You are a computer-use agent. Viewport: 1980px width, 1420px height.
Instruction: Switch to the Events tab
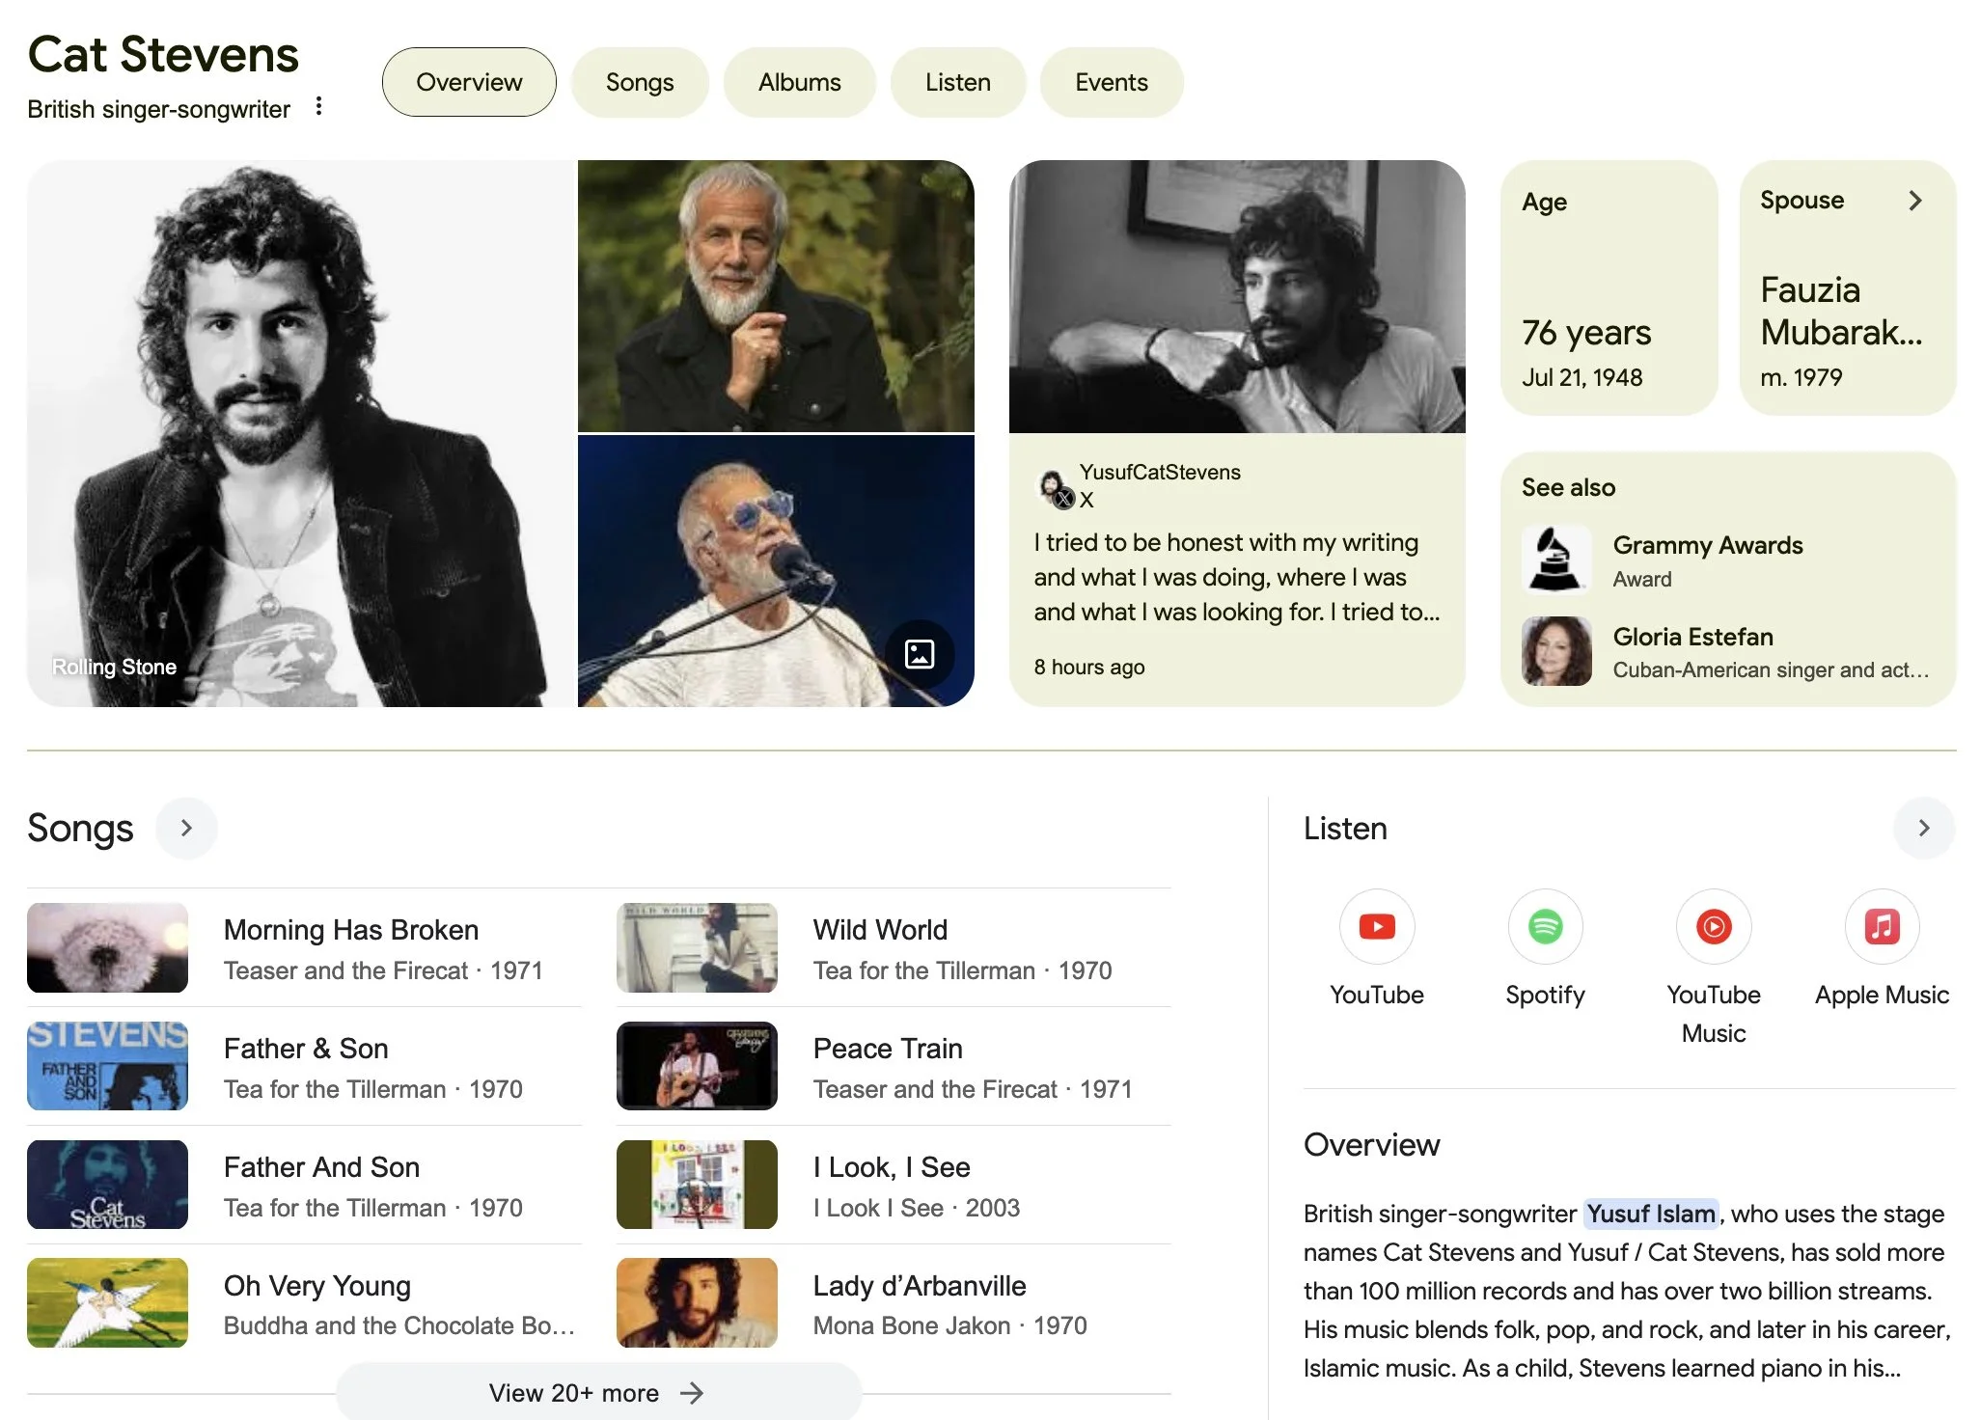(x=1111, y=82)
